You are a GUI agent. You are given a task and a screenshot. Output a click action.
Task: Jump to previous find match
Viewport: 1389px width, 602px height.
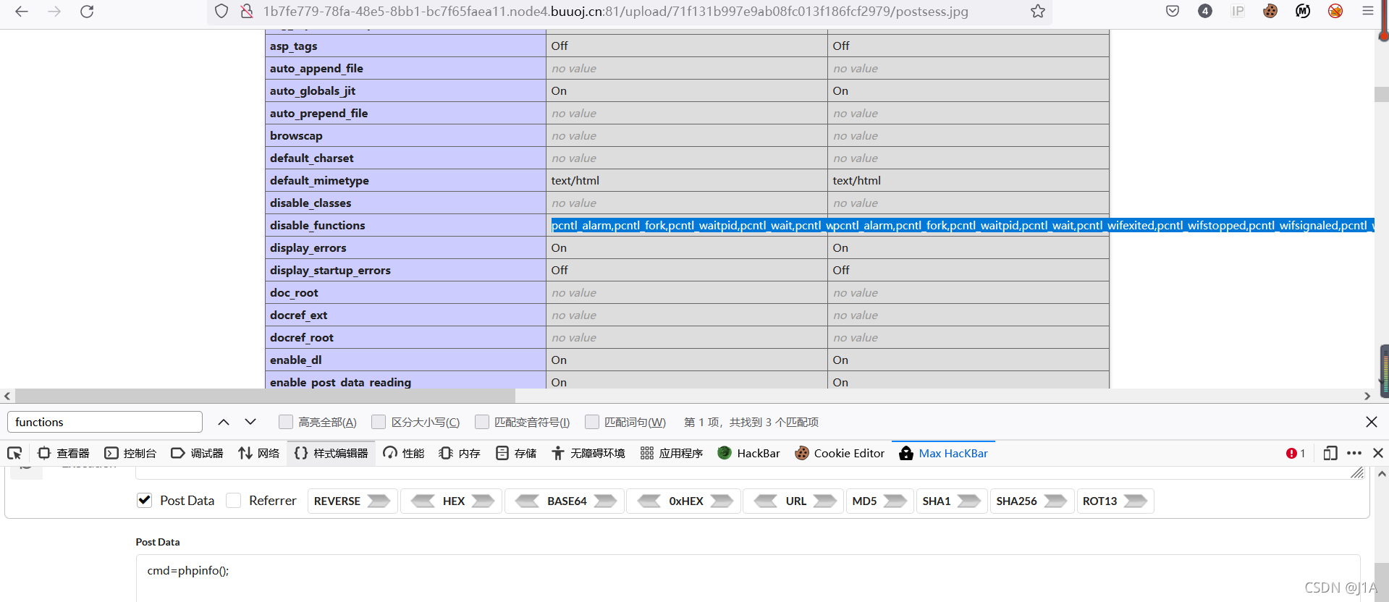224,422
